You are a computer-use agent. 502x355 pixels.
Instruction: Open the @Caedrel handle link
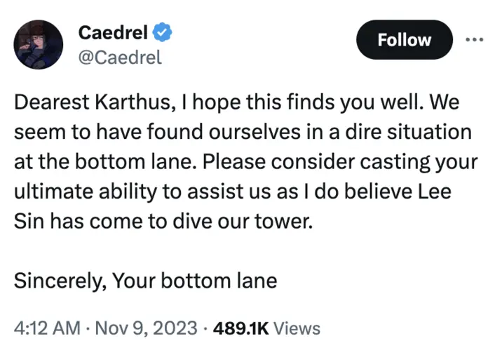120,58
